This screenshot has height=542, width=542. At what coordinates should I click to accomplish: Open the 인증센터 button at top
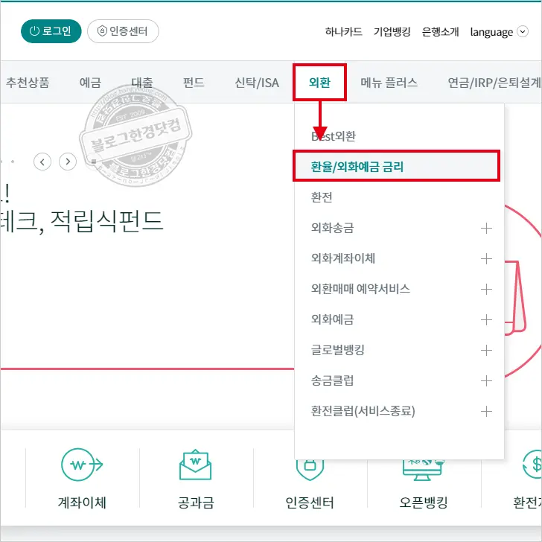click(123, 31)
